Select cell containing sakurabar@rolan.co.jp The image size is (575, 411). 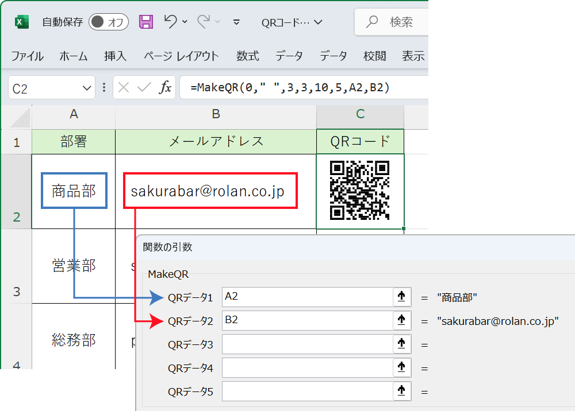point(216,191)
